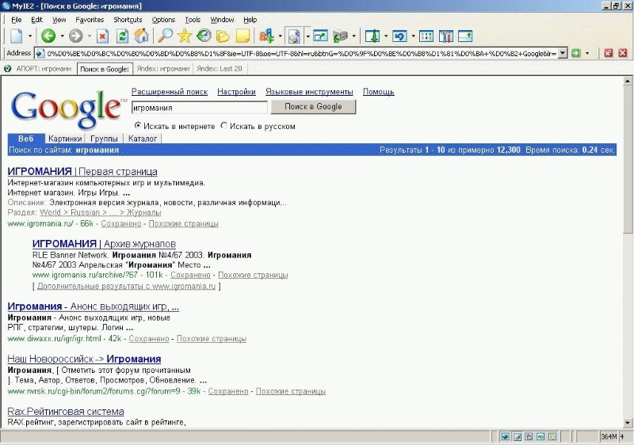Expand the Undo close dropdown arrow
This screenshot has width=634, height=445.
point(413,36)
